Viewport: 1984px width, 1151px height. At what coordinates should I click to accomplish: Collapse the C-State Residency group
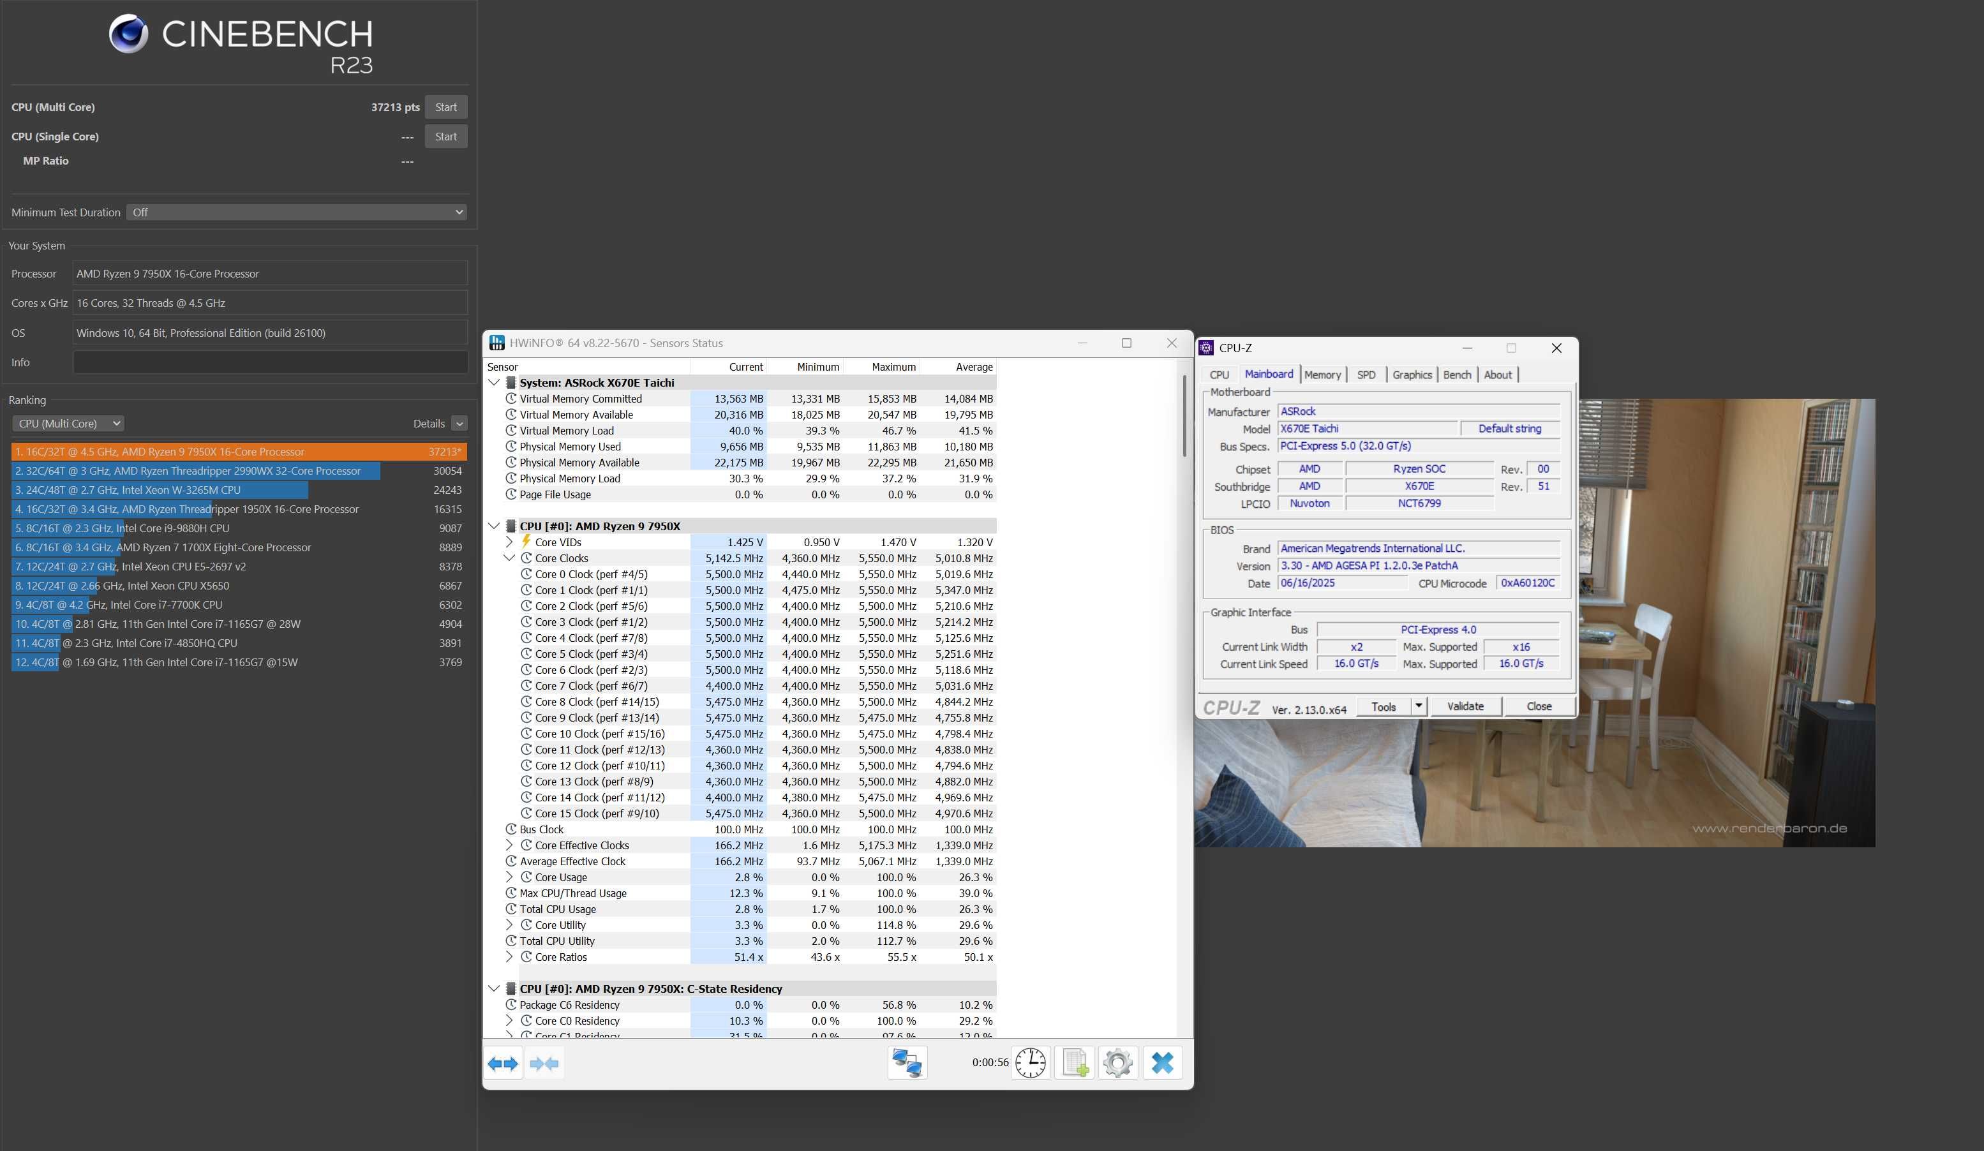[494, 989]
